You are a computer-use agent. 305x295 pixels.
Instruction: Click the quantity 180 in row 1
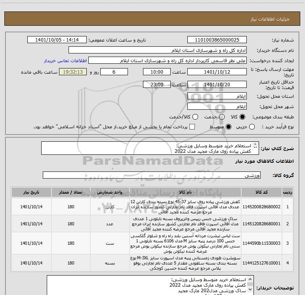(71, 207)
